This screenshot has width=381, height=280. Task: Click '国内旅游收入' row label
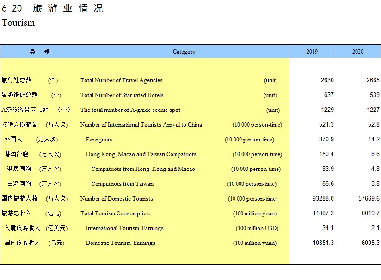(x=22, y=243)
